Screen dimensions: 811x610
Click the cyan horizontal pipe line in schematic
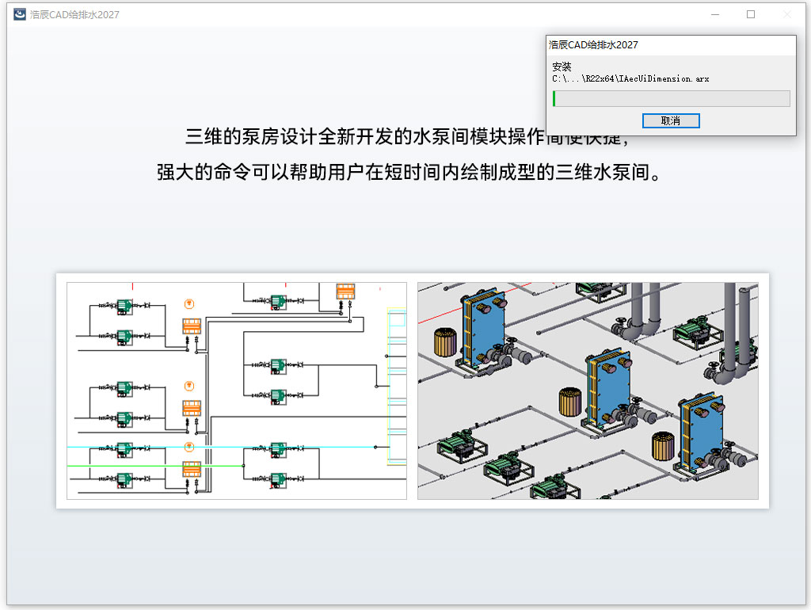[223, 447]
